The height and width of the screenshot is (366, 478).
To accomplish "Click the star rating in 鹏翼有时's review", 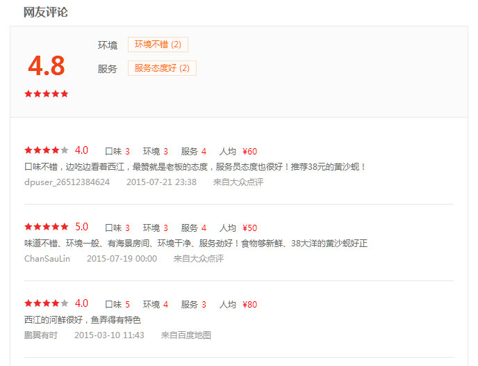I will pyautogui.click(x=47, y=303).
